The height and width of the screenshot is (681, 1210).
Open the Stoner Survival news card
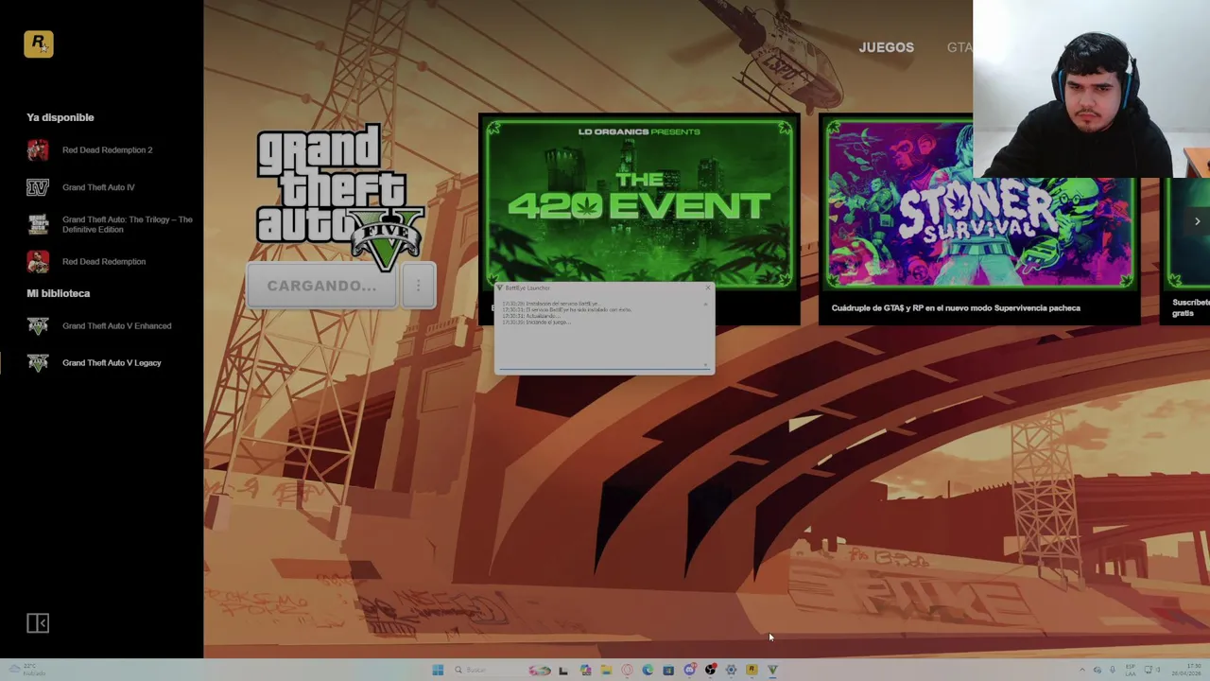pos(979,219)
